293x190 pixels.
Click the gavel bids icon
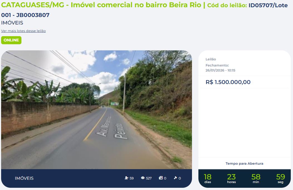click(175, 178)
